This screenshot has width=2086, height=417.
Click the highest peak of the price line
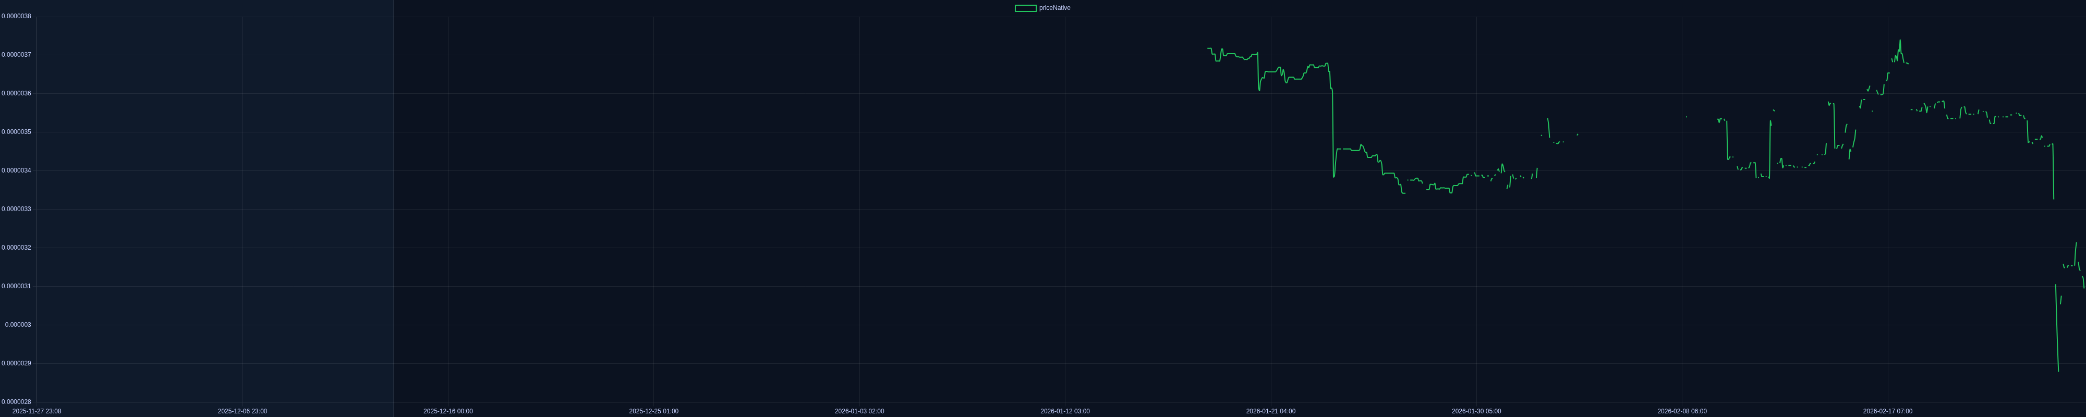point(1900,41)
